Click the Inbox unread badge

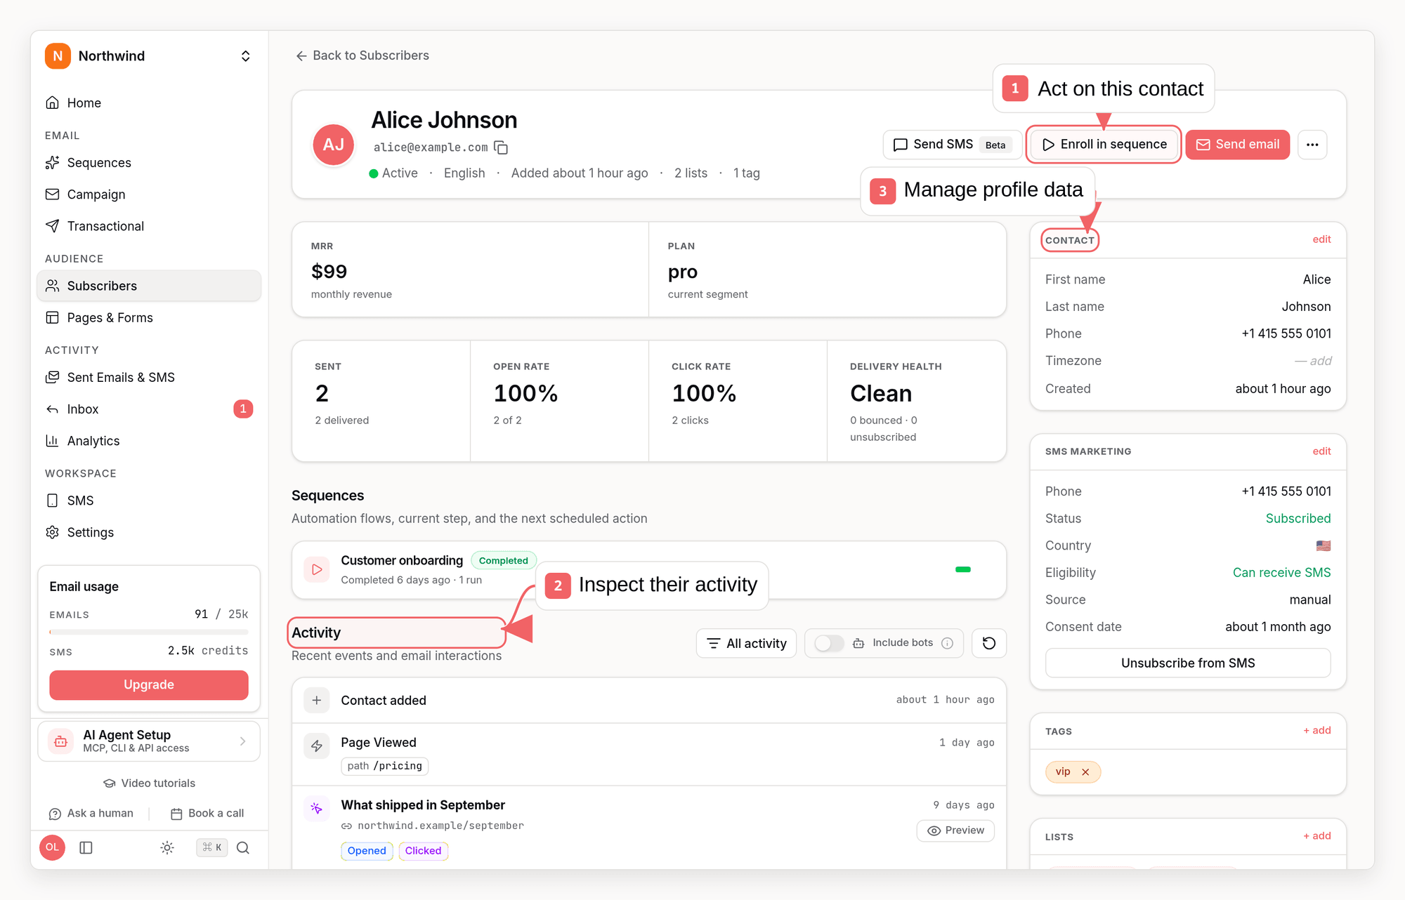tap(243, 409)
